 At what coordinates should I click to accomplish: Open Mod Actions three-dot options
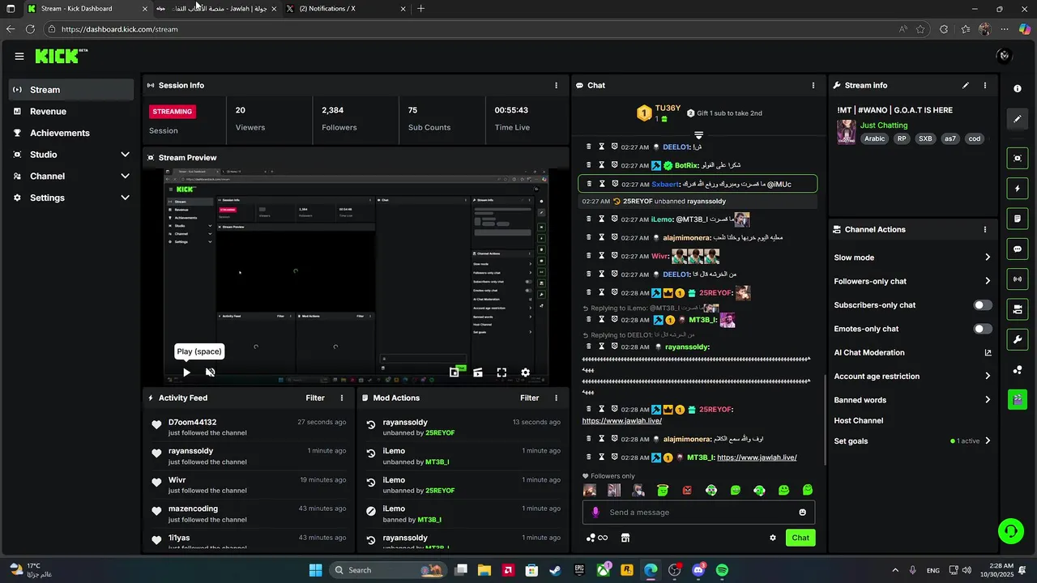(x=556, y=398)
